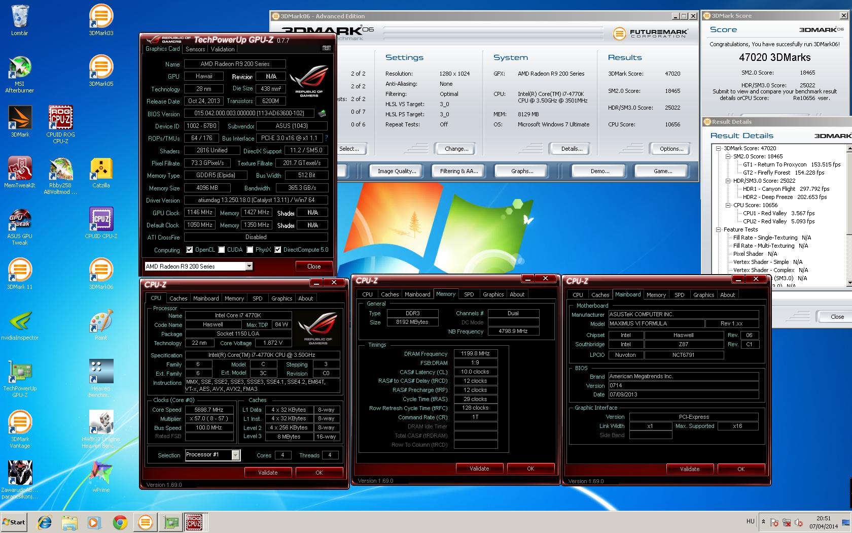Launch the MSI Afterburner desktop icon

(19, 74)
